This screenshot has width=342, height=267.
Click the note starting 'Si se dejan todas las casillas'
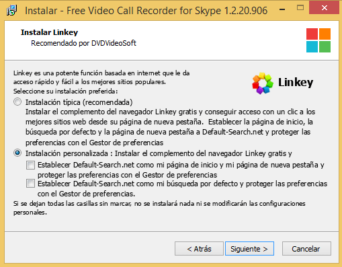(x=159, y=208)
